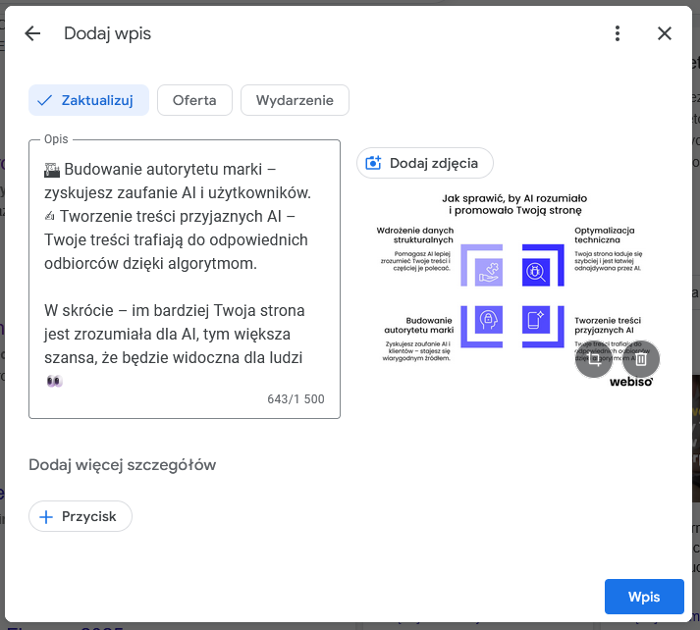Screen dimensions: 700x630
Task: Go back with the left arrow icon
Action: tap(32, 33)
